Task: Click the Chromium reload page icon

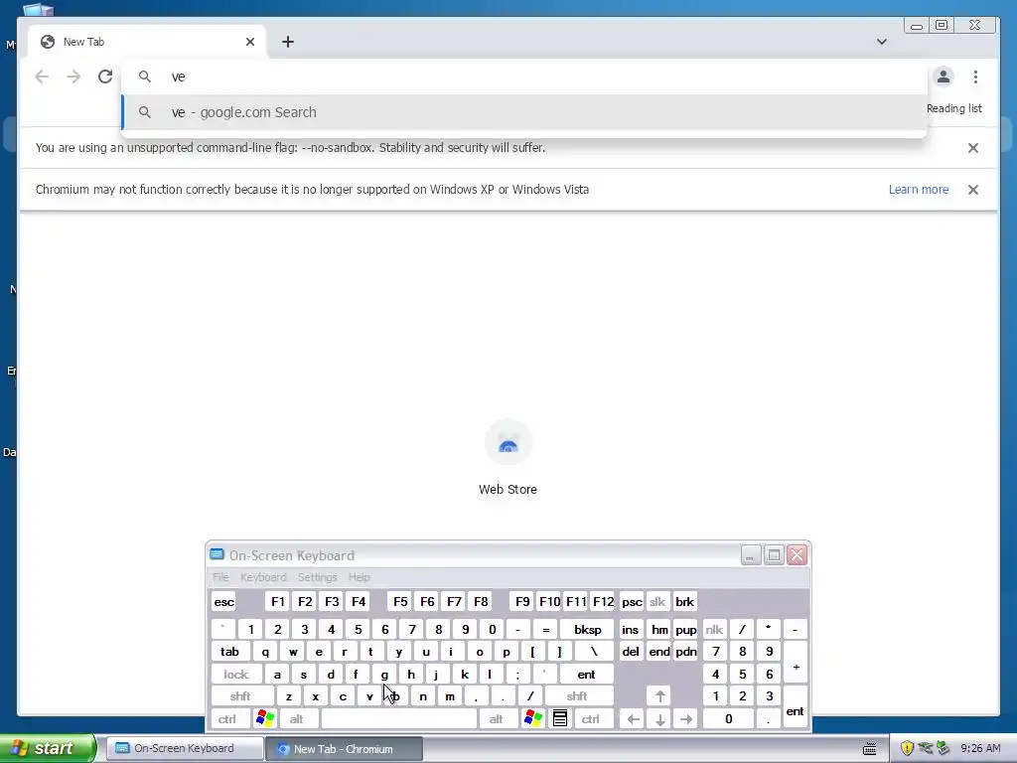Action: click(105, 76)
